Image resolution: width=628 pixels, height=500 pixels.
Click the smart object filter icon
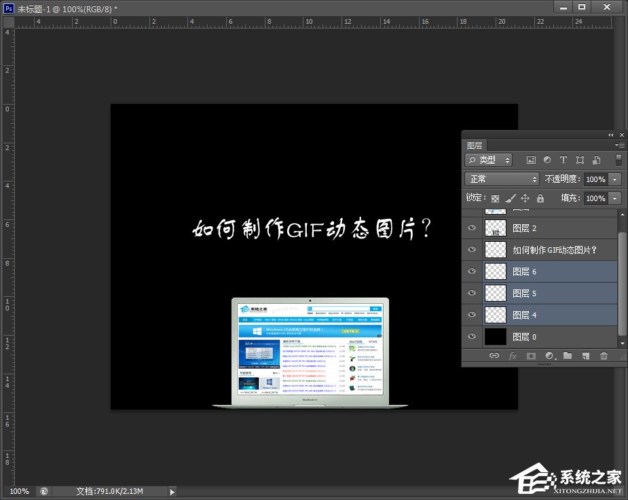point(597,160)
